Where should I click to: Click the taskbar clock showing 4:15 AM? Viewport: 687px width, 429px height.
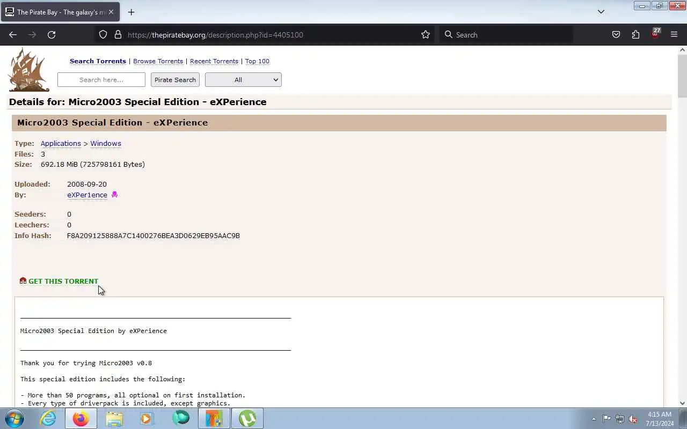pyautogui.click(x=660, y=419)
